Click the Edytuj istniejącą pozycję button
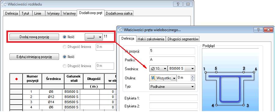The image size is (275, 112). [x=34, y=57]
